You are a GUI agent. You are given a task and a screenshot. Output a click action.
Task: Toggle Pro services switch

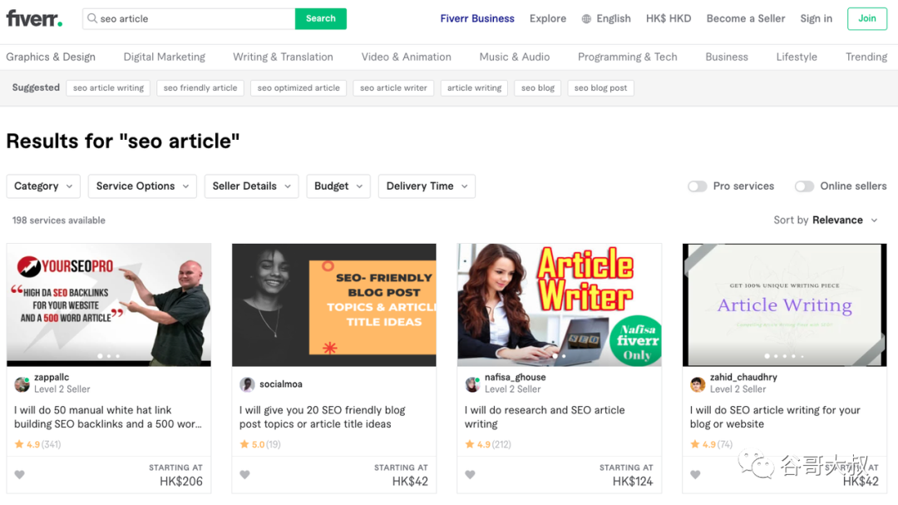click(x=697, y=186)
